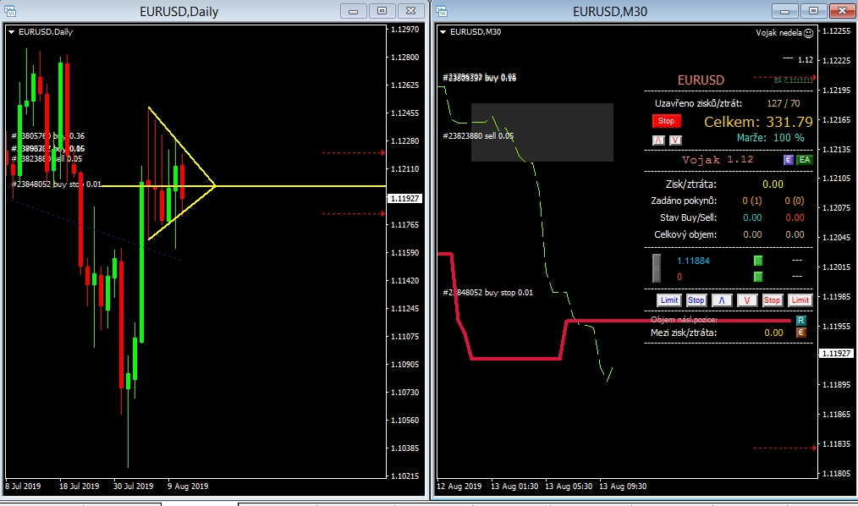Select the buy 0.36 order label on Daily chart
The height and width of the screenshot is (506, 858).
pos(48,135)
